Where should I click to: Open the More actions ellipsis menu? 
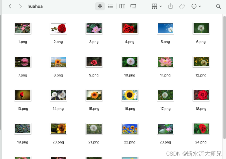(x=196, y=6)
